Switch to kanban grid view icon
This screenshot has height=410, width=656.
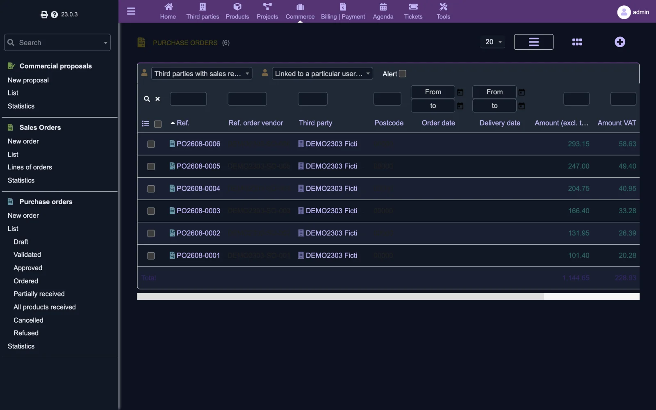coord(577,42)
